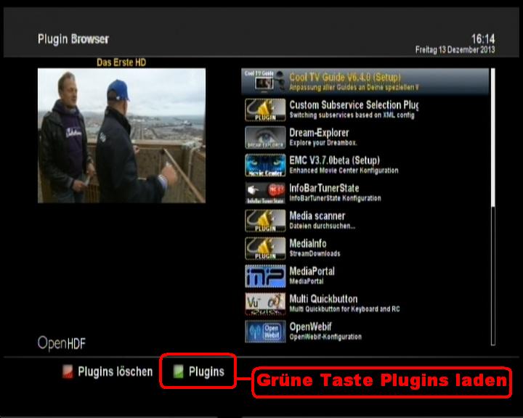Click the Custom Subservice Selection plugin icon

[x=264, y=110]
